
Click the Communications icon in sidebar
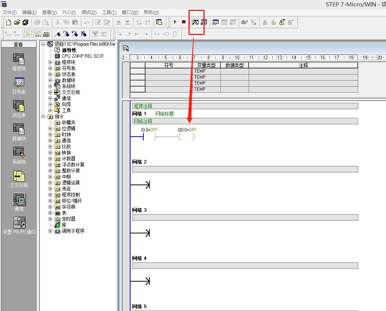click(18, 199)
